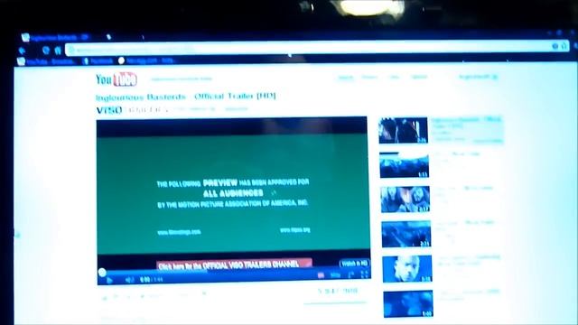Toggle the expand player size icon
Screen dimensions: 578x325
(350, 274)
